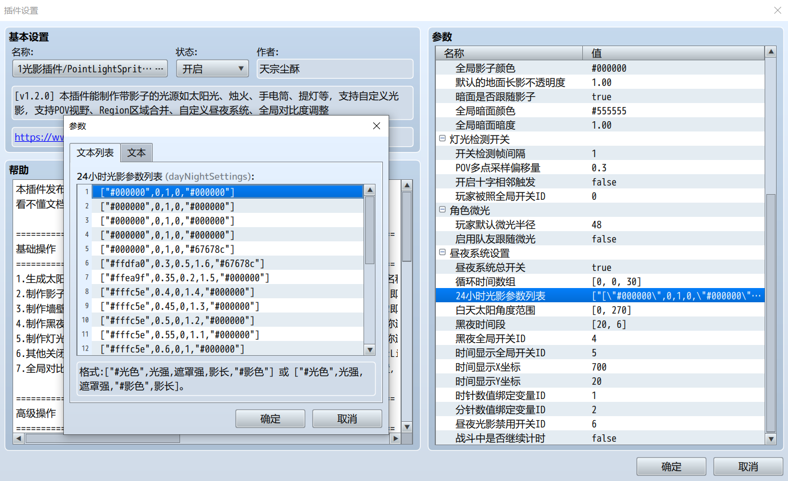Select the 昼夜系统总开关 parameter row
788x481 pixels.
point(600,268)
